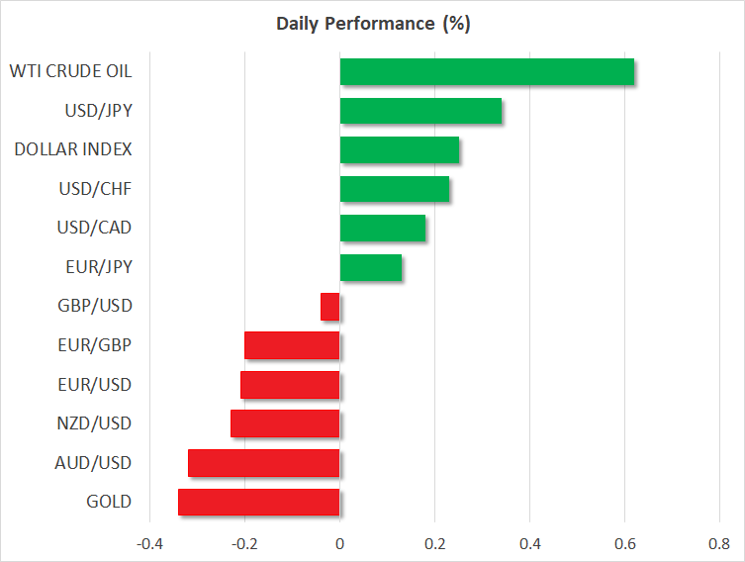745x562 pixels.
Task: Click the WTI CRUDE OIL axis label
Action: click(x=70, y=71)
